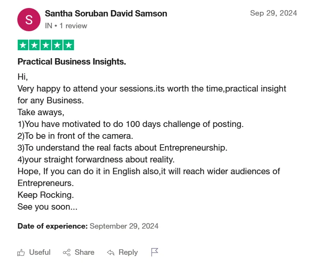This screenshot has height=267, width=332.
Task: Open Santha Soruban David Samson's profile name
Action: 106,13
